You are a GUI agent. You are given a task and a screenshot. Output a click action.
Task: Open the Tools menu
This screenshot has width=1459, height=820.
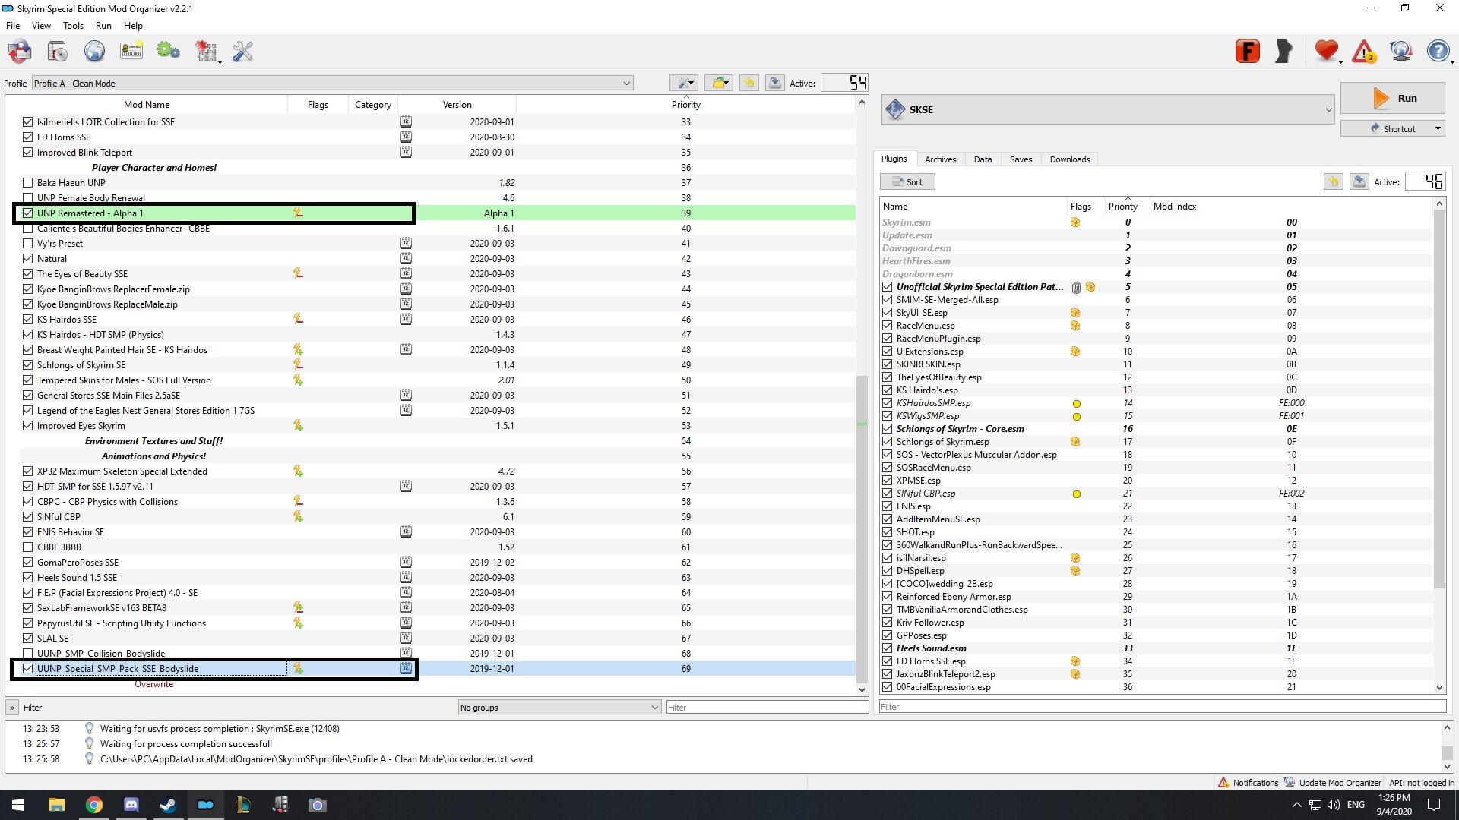[x=73, y=26]
